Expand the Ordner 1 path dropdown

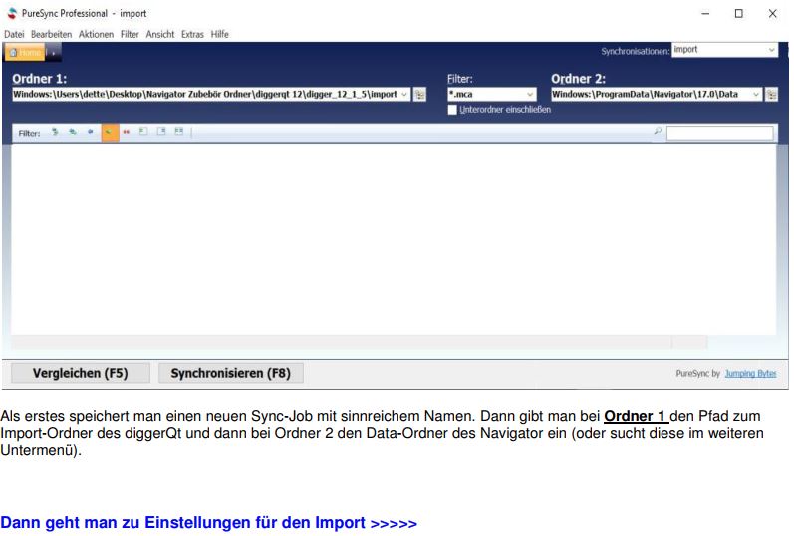[403, 94]
